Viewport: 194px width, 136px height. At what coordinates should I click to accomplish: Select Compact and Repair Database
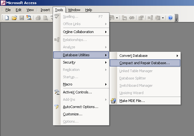point(145,63)
